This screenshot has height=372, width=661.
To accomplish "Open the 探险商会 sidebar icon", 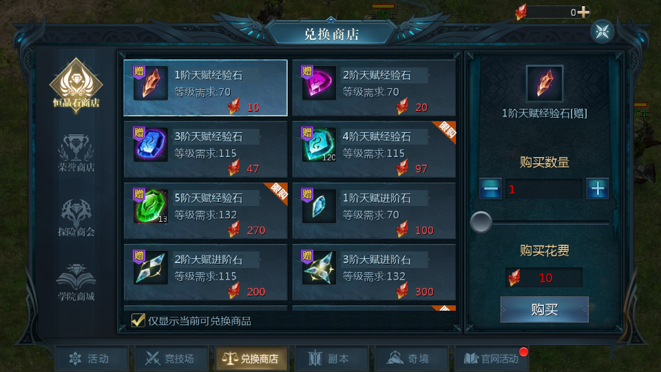I will click(x=76, y=217).
